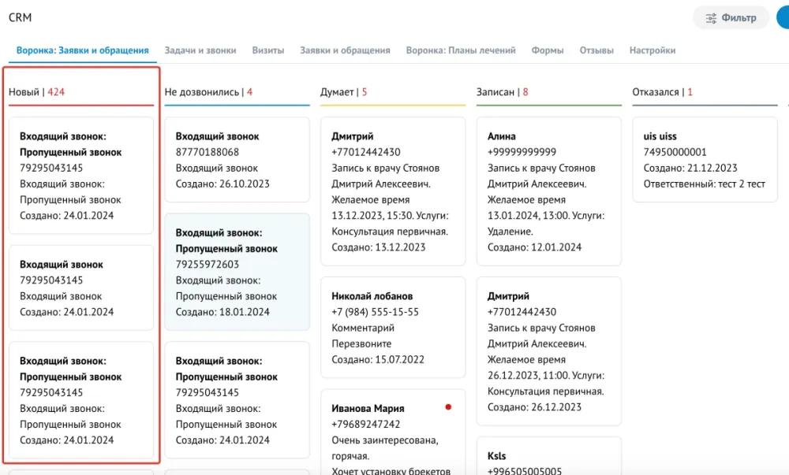
Task: Open Дмитрий card created 26.12.2023
Action: tap(549, 351)
